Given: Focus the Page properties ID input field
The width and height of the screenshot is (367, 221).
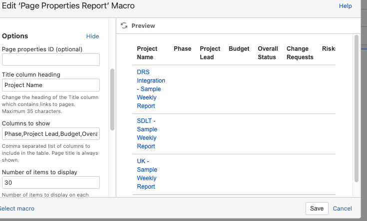Looking at the screenshot, I should 51,60.
